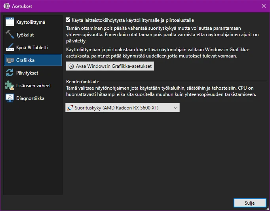Click the refresh arrows icon beside Päivitykset
The height and width of the screenshot is (211, 270).
click(x=10, y=73)
